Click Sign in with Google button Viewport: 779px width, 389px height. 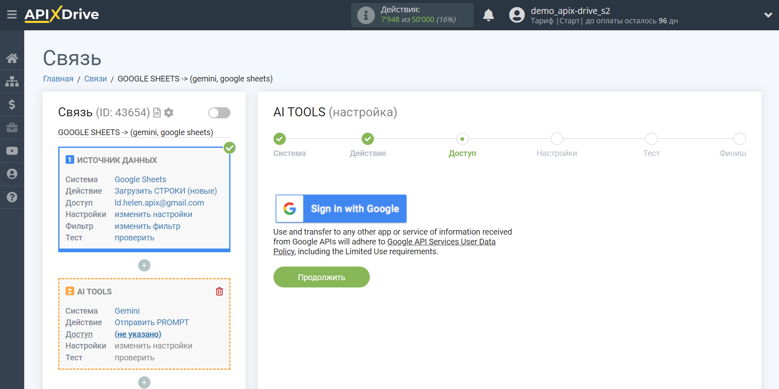(x=341, y=208)
